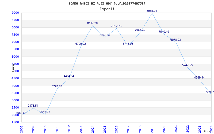Select the data label 1982.66
Viewport: 214px width, 134px height.
[x=21, y=113]
